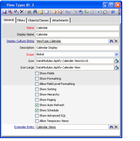Enable the Show Hierarchy checkbox
The width and height of the screenshot is (140, 141).
[37, 95]
